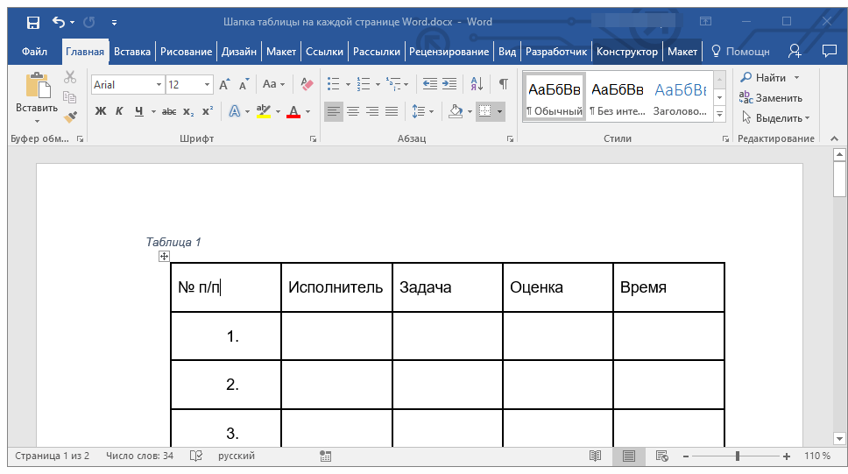Click the bulleted list icon
Viewport: 848px width, 474px height.
333,85
